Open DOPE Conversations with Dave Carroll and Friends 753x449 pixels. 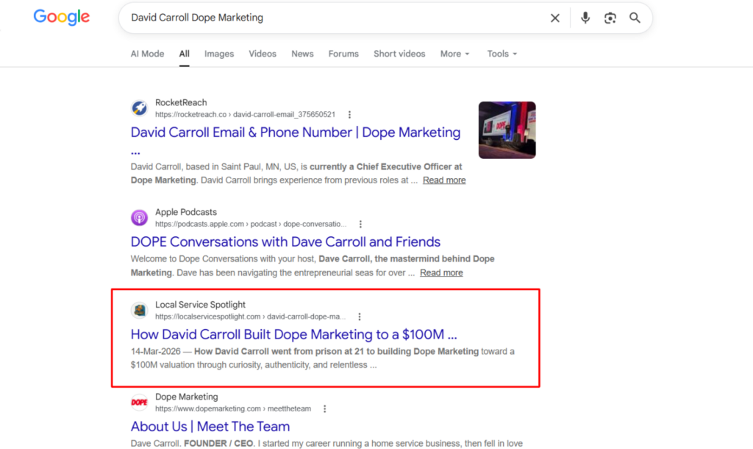pos(285,242)
